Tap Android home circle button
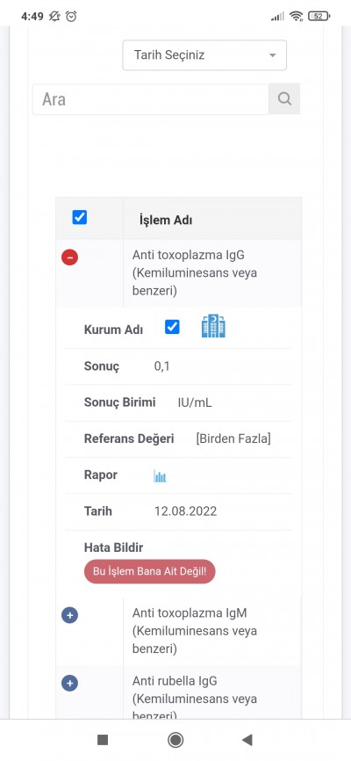Image resolution: width=351 pixels, height=761 pixels. point(175,740)
